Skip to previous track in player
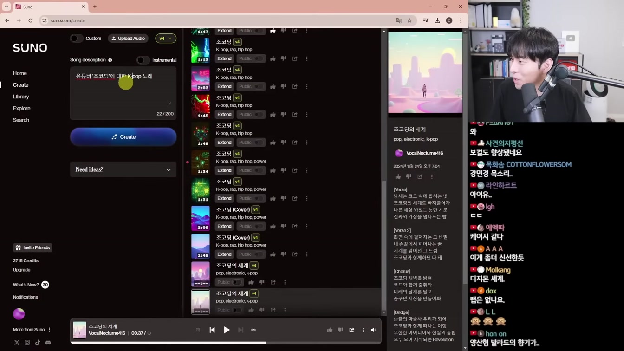624x351 pixels. (x=212, y=330)
